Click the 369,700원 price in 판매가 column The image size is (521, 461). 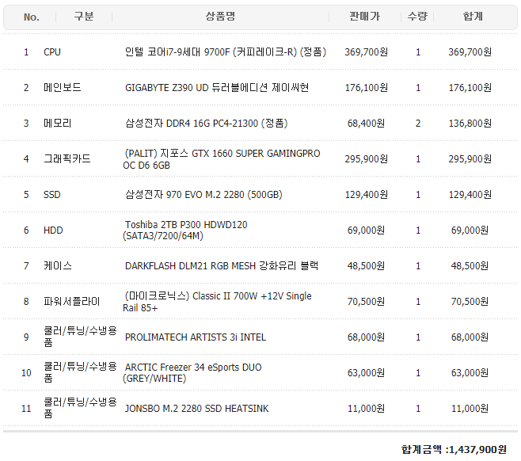click(x=366, y=51)
